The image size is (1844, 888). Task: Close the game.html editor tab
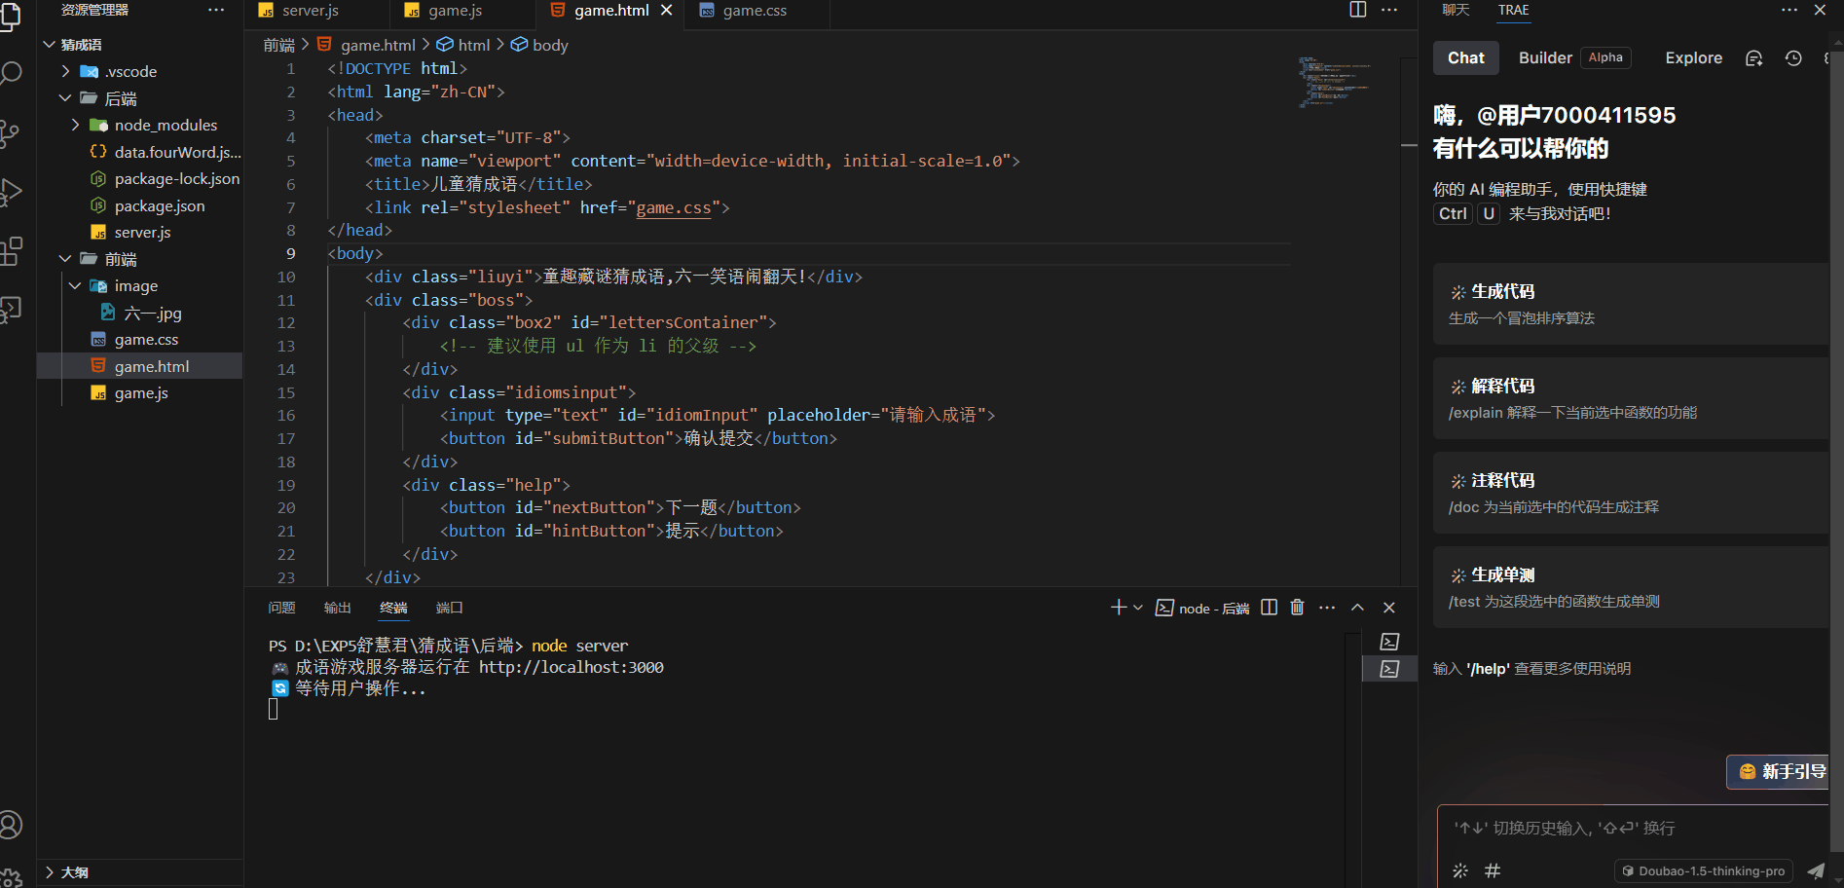[x=667, y=10]
